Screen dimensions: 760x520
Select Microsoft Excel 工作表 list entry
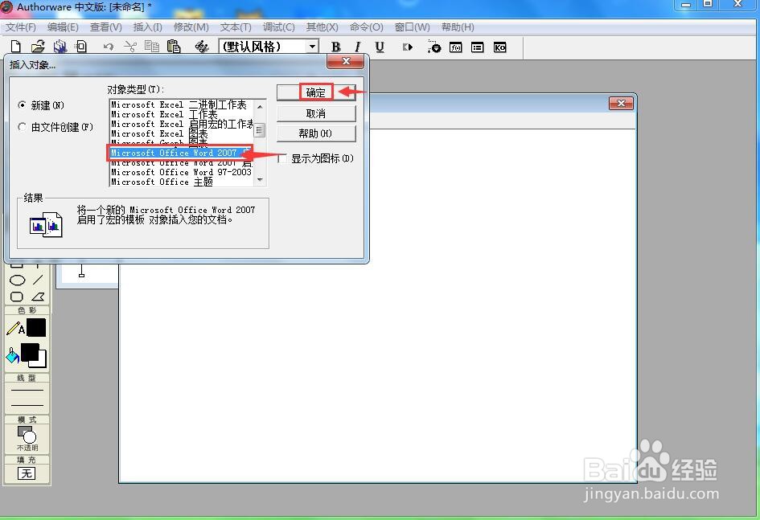(x=181, y=114)
